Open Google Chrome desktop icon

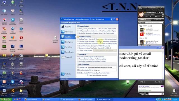click(4, 39)
